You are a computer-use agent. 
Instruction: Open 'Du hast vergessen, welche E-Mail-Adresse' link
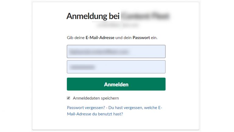coord(135,108)
